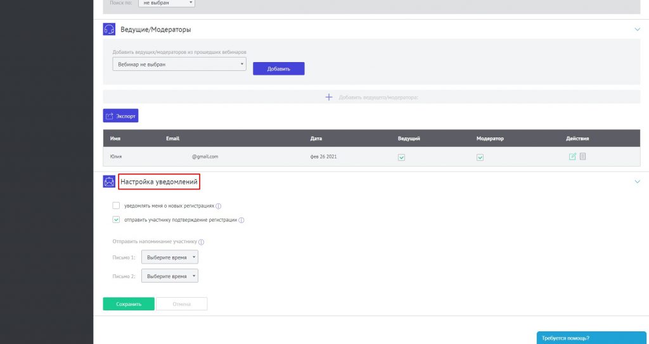The height and width of the screenshot is (344, 649).
Task: Collapse the Настройка уведомлений section chevron
Action: point(637,182)
